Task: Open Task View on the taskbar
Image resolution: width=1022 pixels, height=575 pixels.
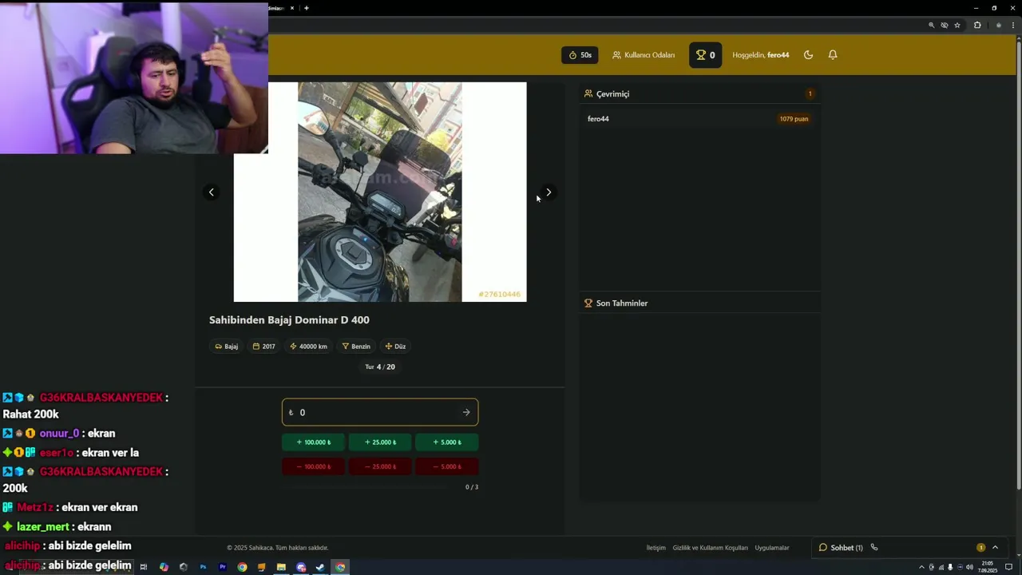Action: tap(144, 567)
